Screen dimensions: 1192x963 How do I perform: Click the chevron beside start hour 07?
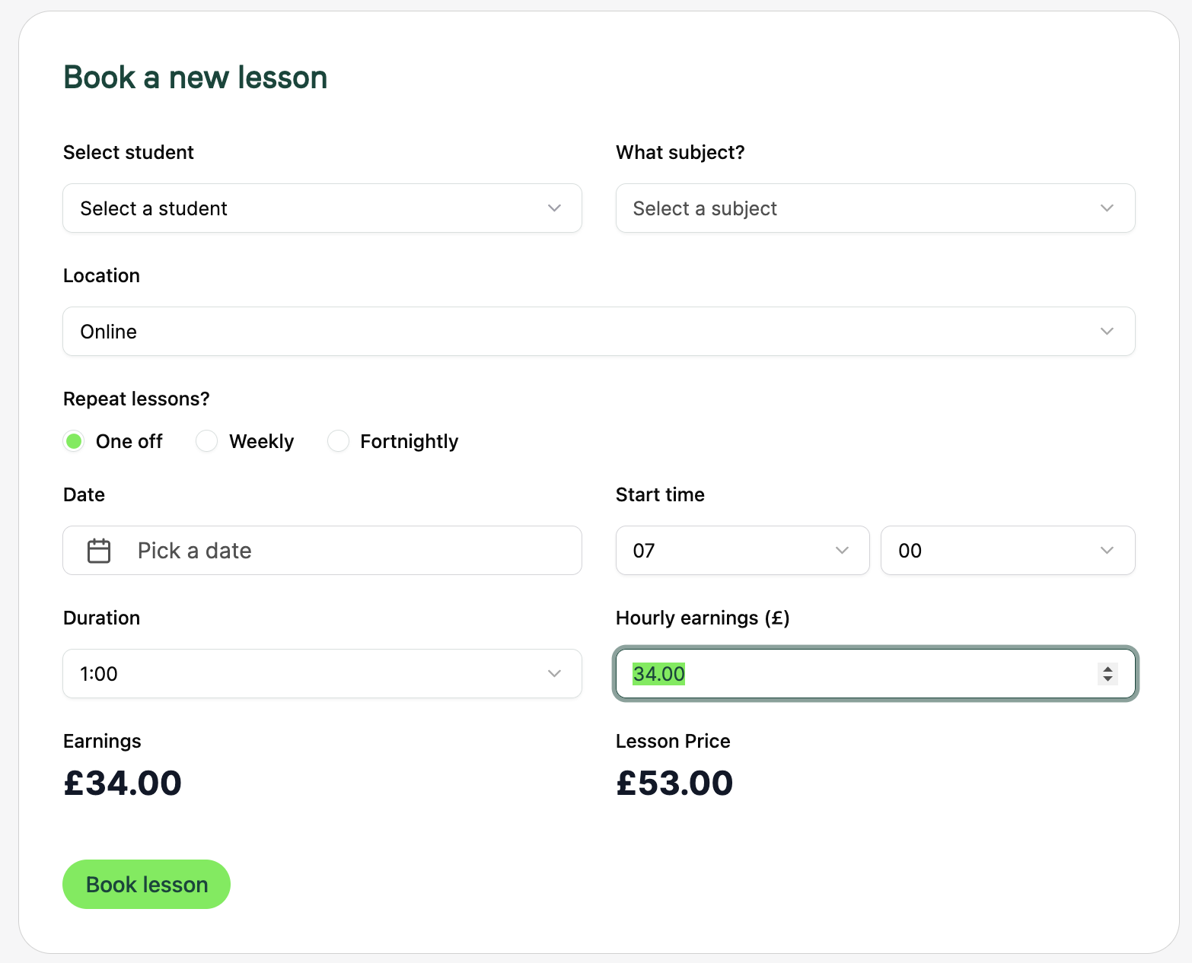[842, 551]
